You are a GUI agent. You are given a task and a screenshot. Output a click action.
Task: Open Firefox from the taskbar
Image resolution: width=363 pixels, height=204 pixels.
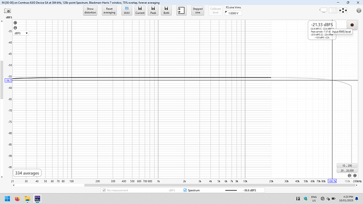tap(17, 199)
